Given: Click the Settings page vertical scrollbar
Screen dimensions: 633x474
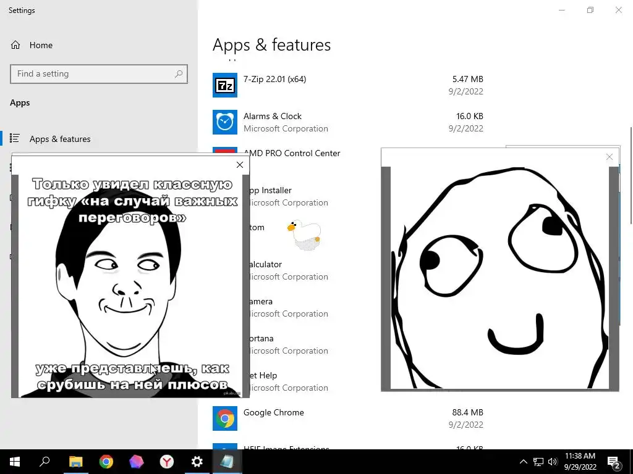Looking at the screenshot, I should tap(631, 175).
